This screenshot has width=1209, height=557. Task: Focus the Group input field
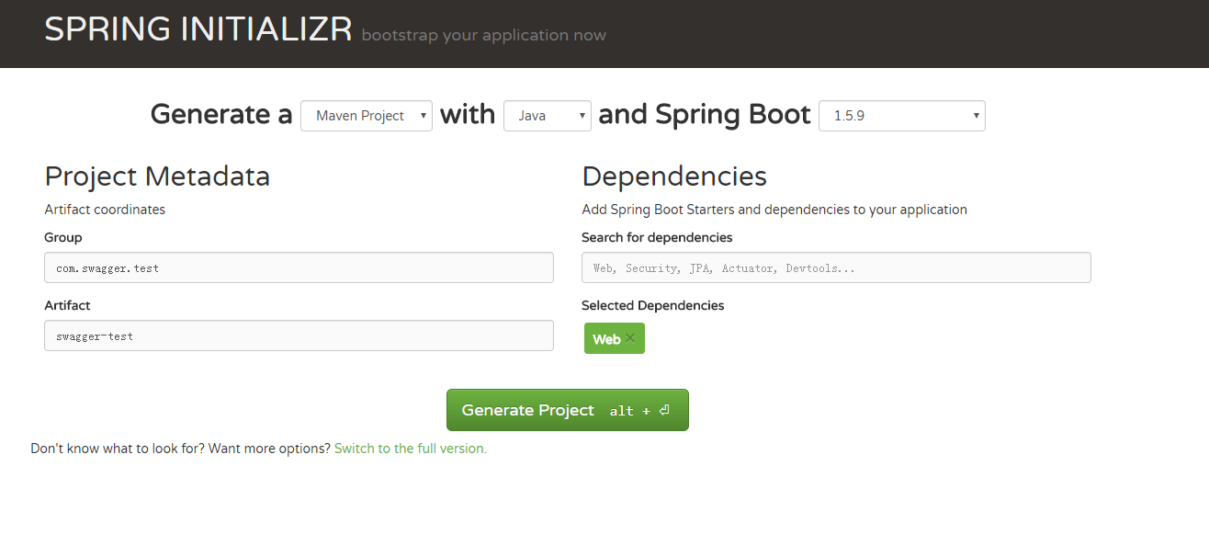299,267
